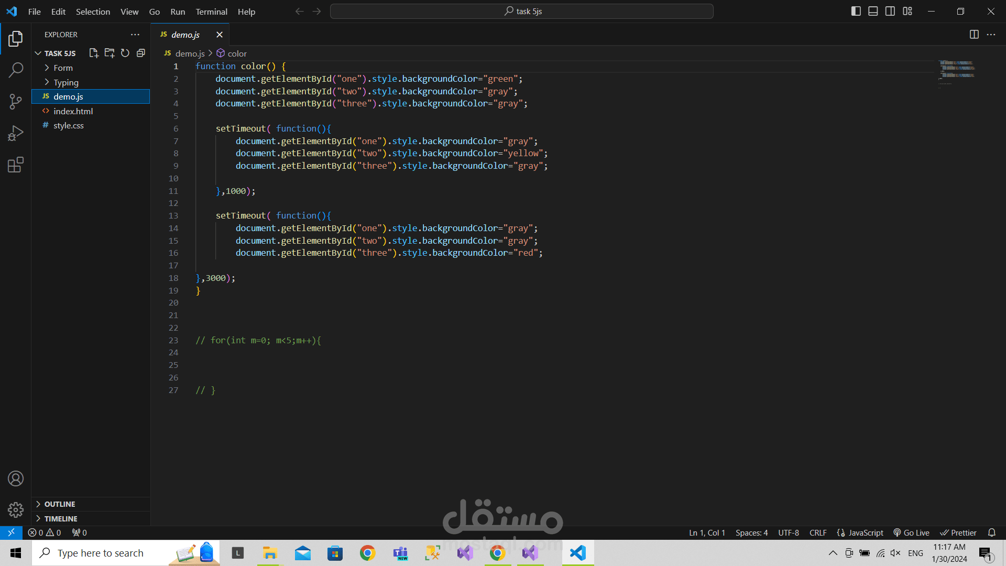Click Go Live in status bar
1006x566 pixels.
pos(911,532)
